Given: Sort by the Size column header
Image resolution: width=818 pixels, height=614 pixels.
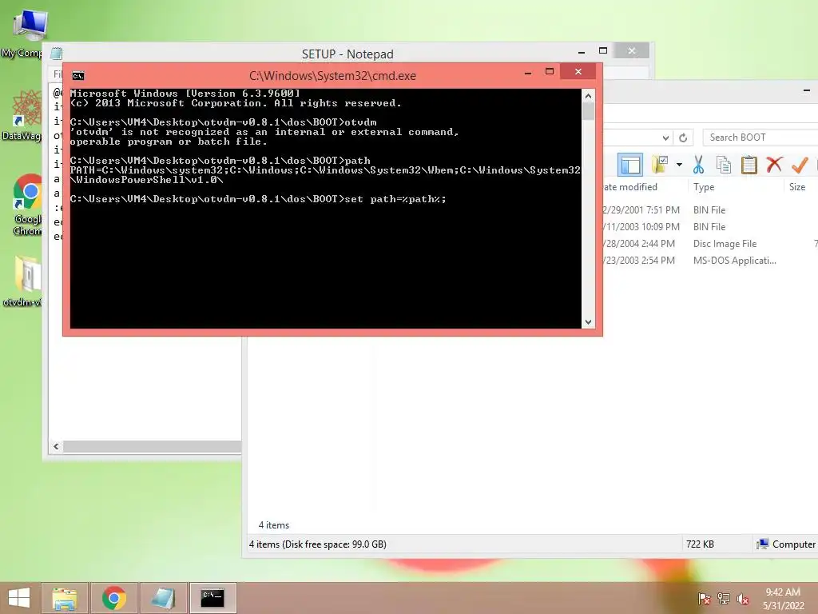Looking at the screenshot, I should pos(797,187).
